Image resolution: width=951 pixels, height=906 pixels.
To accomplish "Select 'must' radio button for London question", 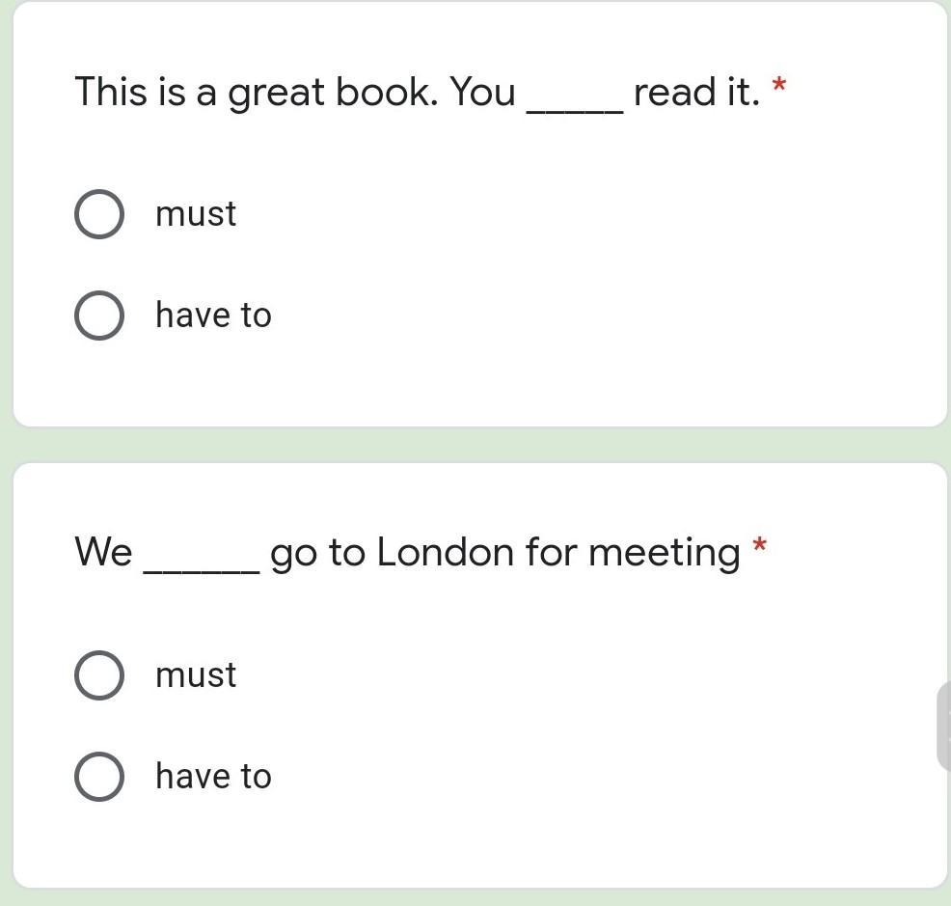I will coord(98,674).
